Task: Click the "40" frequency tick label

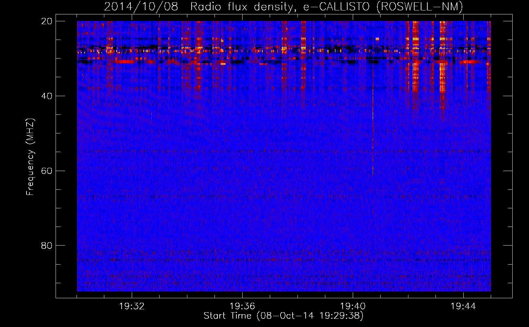Action: pos(47,96)
